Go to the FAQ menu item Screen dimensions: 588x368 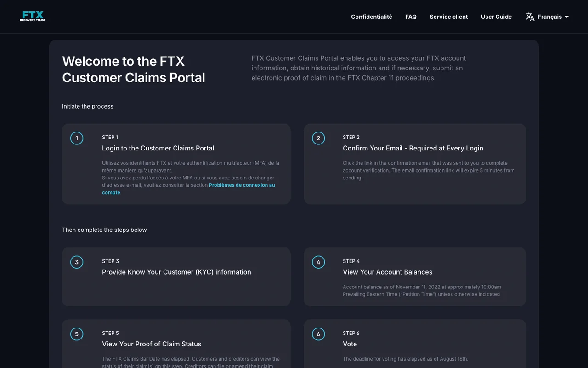(x=411, y=17)
